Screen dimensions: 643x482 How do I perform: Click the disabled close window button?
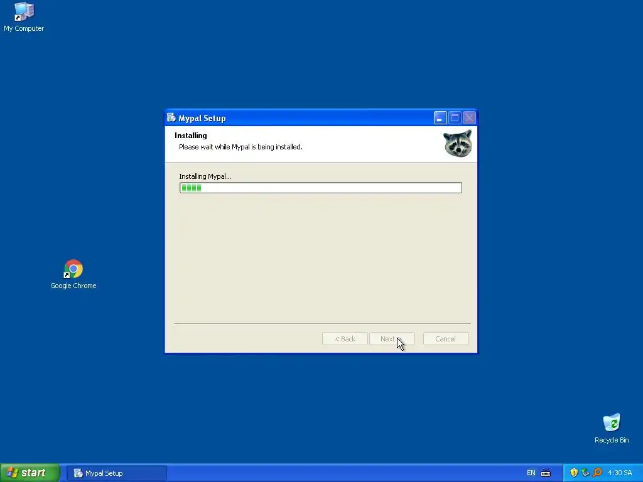(x=470, y=118)
